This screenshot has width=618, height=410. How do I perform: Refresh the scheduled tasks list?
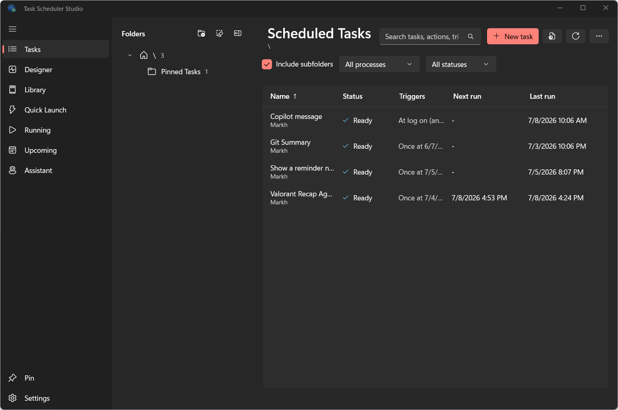[x=576, y=36]
